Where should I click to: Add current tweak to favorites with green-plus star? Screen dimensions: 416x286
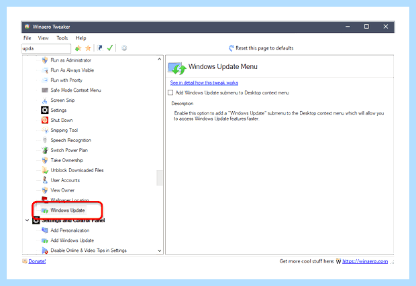pyautogui.click(x=78, y=48)
